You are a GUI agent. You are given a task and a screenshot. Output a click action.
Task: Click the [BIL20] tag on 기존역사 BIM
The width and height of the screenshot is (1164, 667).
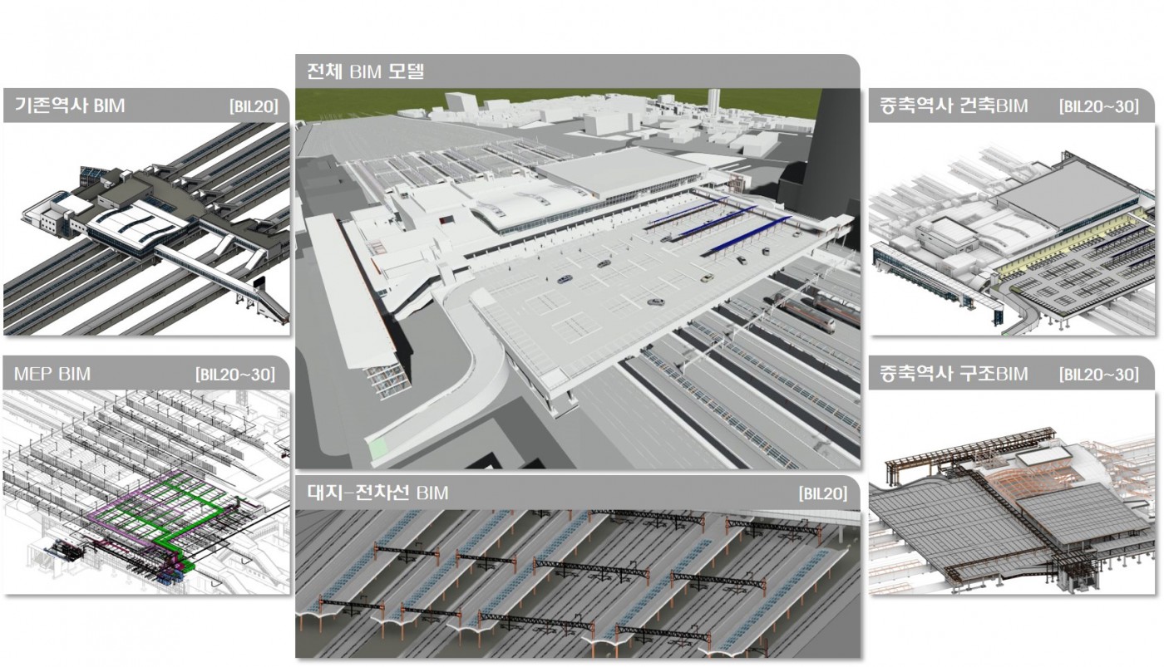tap(254, 106)
